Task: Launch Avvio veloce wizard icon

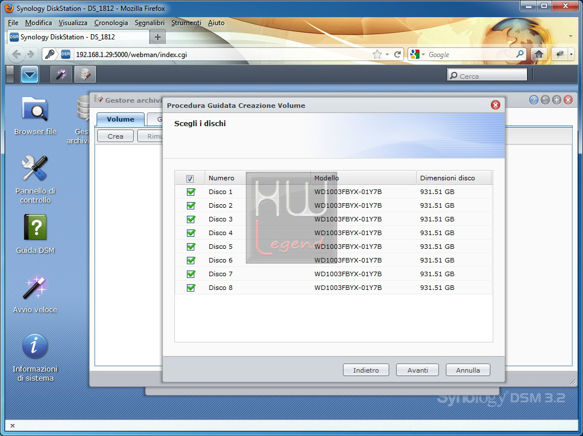Action: point(35,288)
